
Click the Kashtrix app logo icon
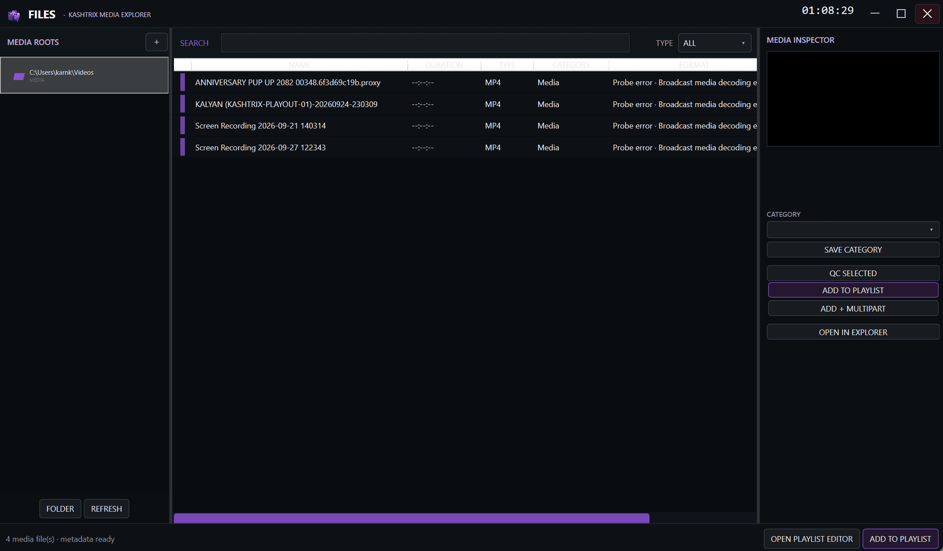tap(14, 15)
